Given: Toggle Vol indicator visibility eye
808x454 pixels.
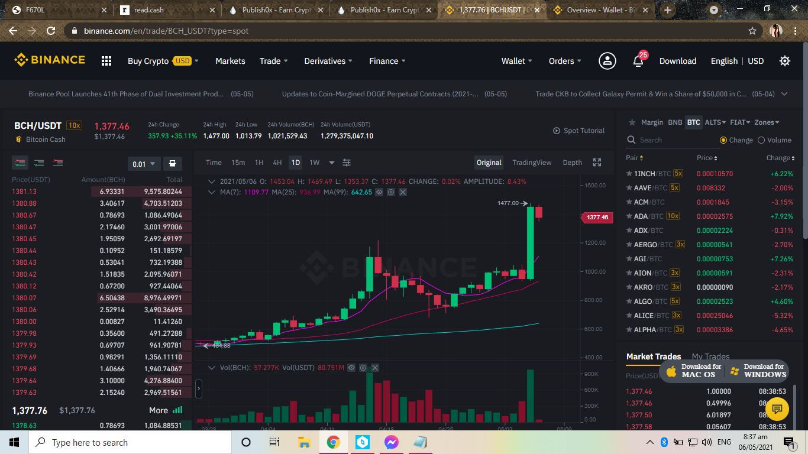Looking at the screenshot, I should tap(351, 368).
